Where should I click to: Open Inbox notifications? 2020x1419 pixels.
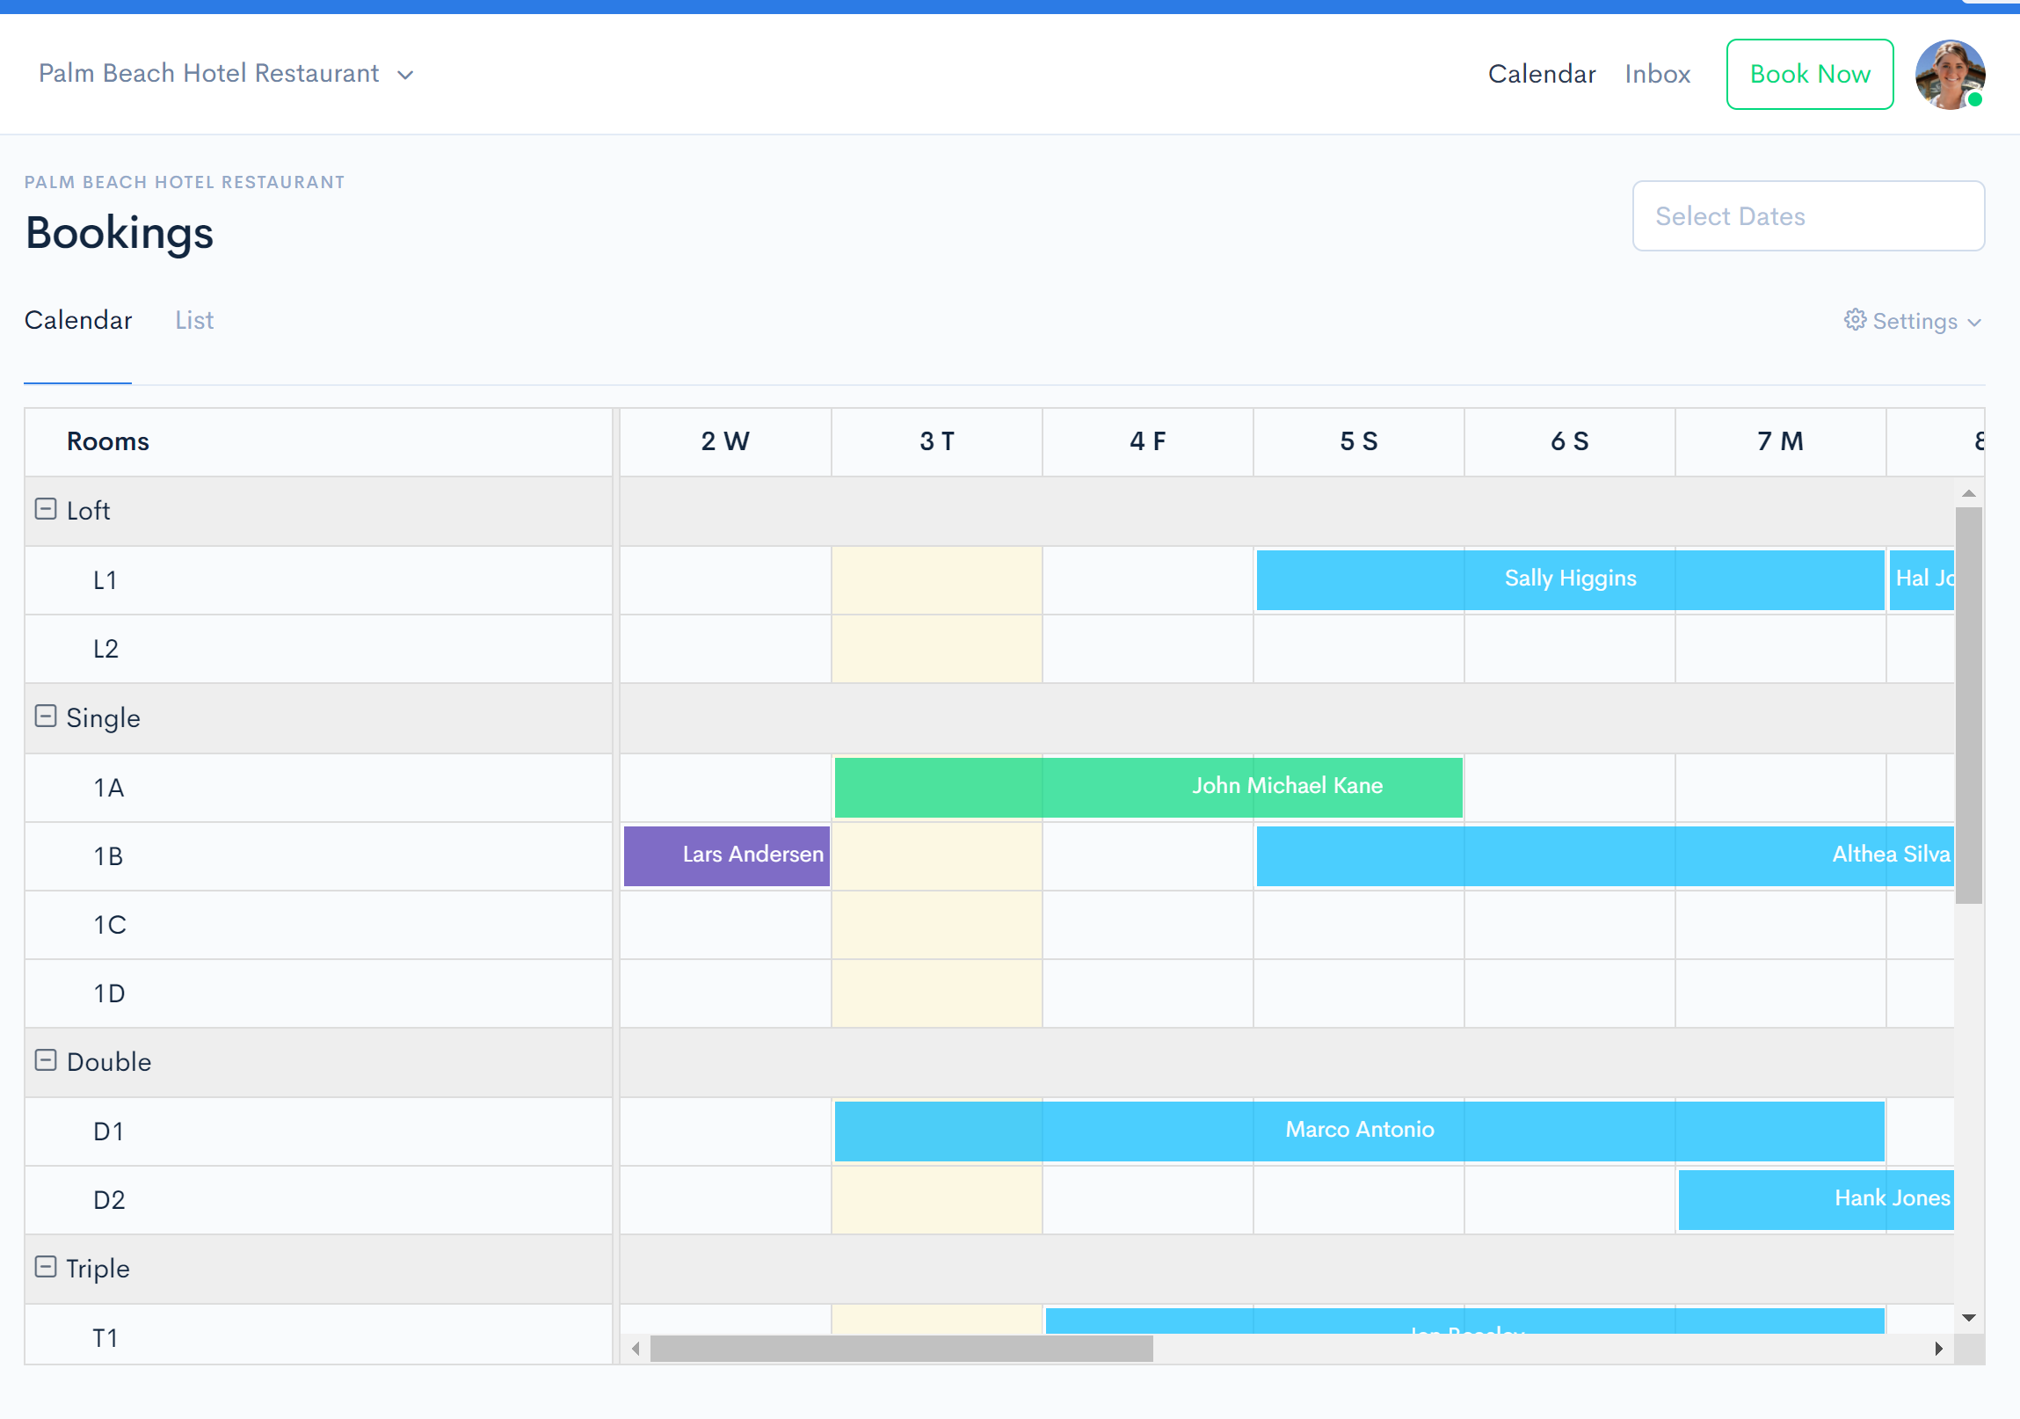[1658, 72]
